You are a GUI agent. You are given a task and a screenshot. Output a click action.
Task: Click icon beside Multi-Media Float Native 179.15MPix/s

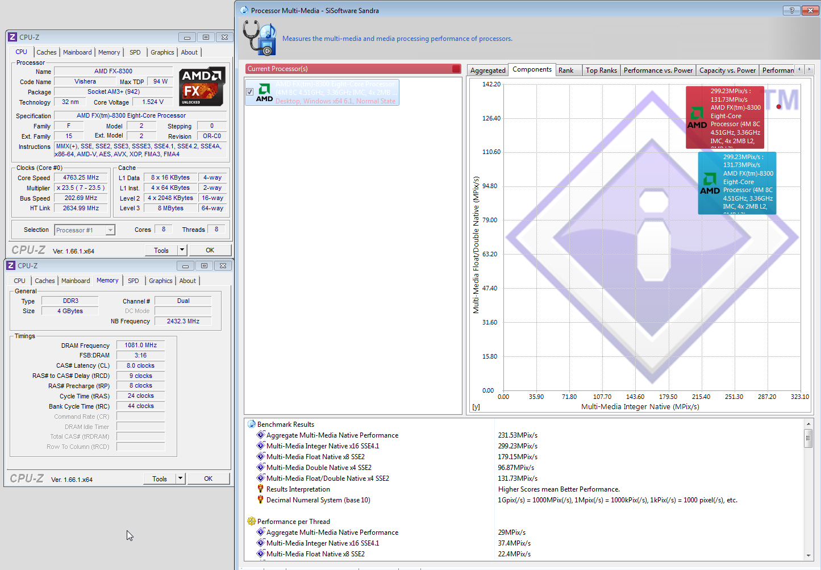(x=261, y=456)
